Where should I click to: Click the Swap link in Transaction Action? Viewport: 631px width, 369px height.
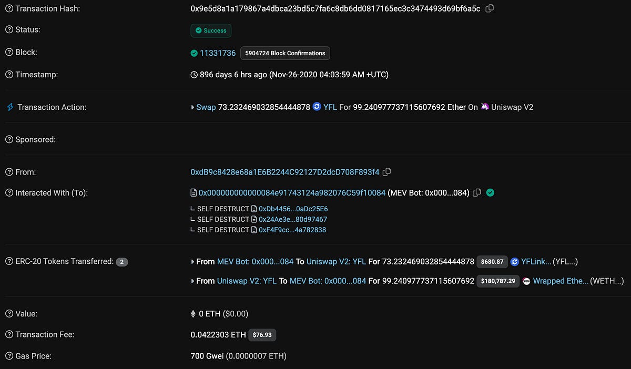(206, 107)
